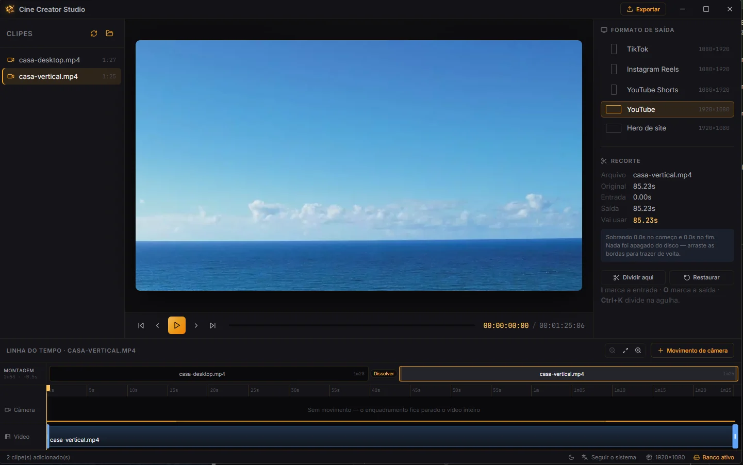Click the Dissolver transition tag
Image resolution: width=743 pixels, height=465 pixels.
[x=384, y=374]
